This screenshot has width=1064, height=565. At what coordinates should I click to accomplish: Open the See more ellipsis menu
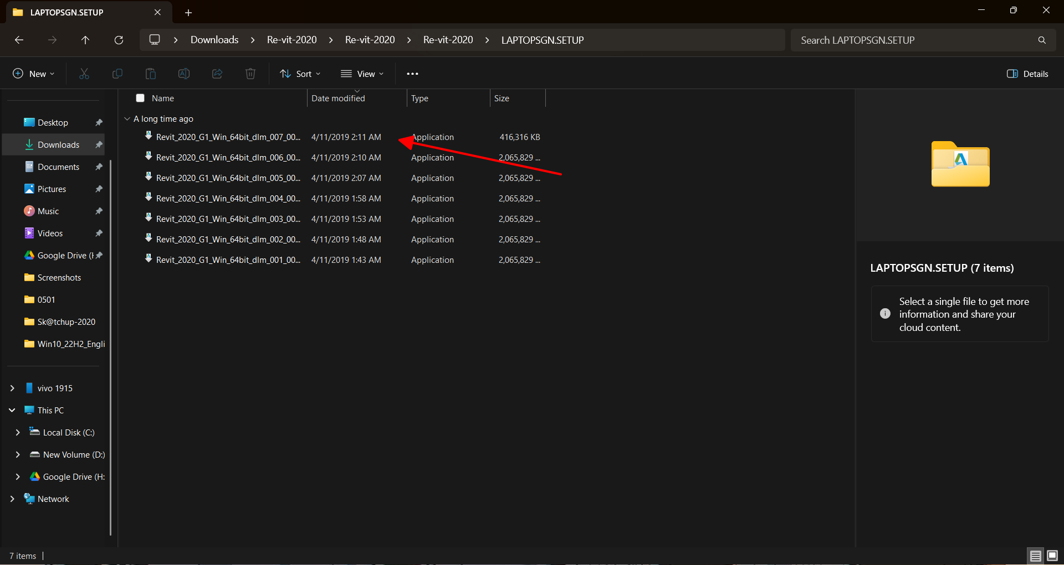point(412,74)
